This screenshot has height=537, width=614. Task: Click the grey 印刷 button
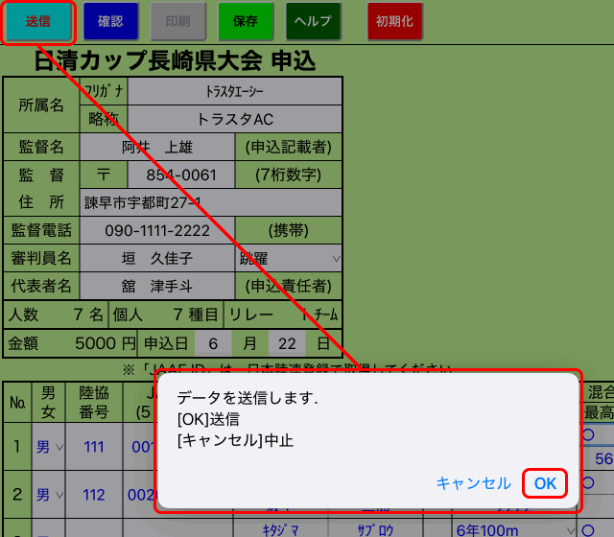[178, 21]
